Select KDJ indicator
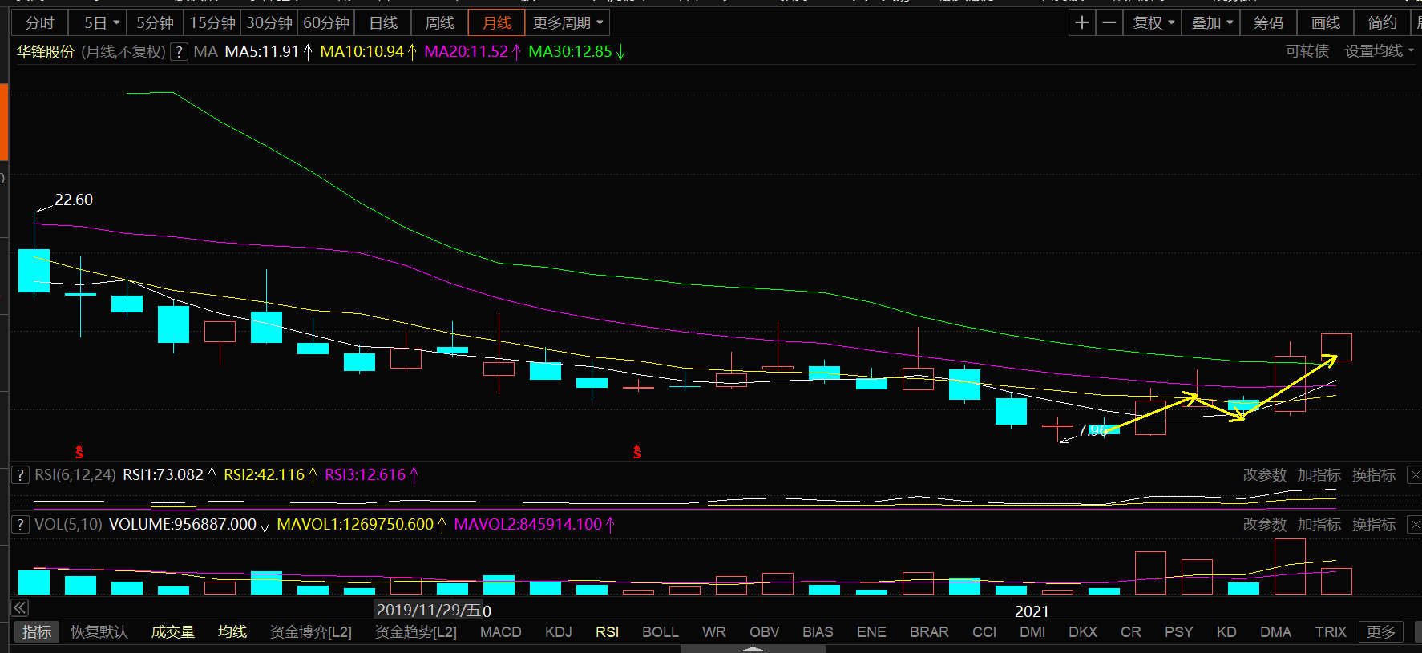 coord(559,632)
